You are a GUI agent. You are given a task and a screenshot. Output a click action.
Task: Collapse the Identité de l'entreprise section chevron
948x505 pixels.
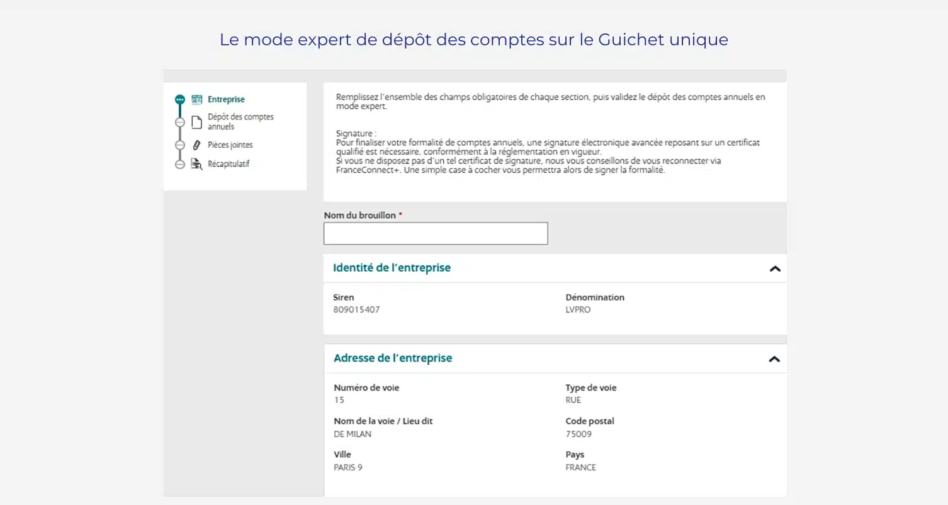coord(775,269)
